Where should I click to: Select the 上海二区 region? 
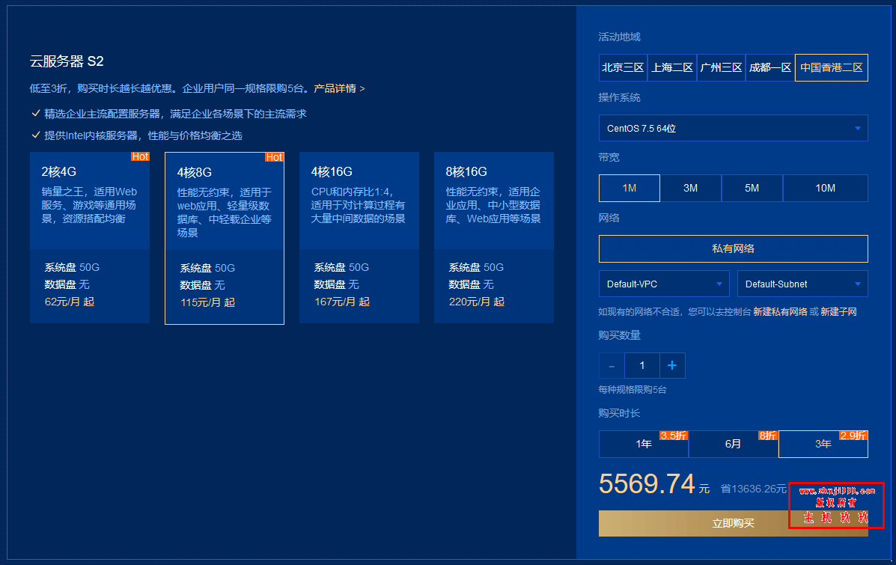[672, 68]
